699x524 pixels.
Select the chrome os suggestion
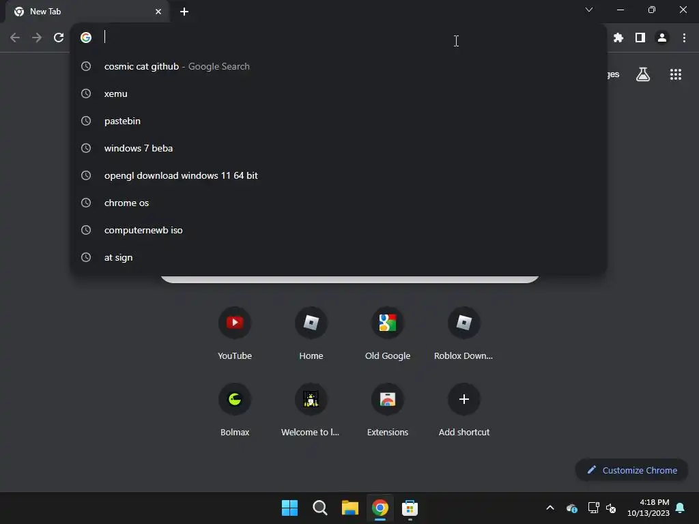point(339,203)
